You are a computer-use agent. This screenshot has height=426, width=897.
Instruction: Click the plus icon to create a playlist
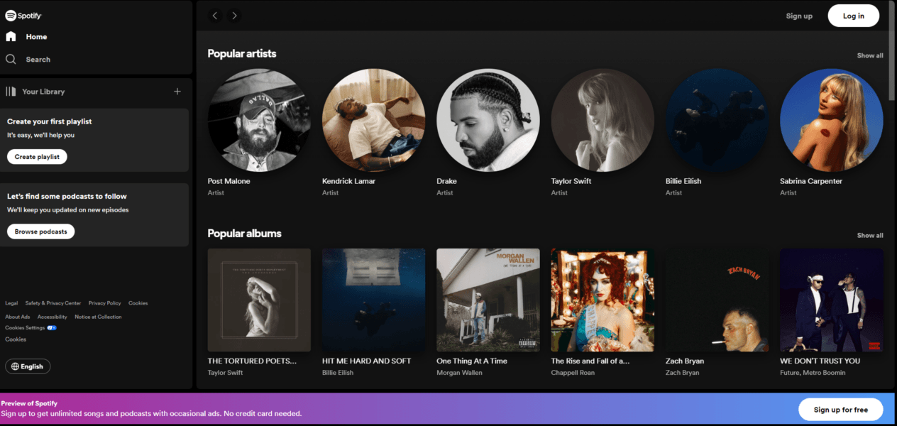click(177, 91)
